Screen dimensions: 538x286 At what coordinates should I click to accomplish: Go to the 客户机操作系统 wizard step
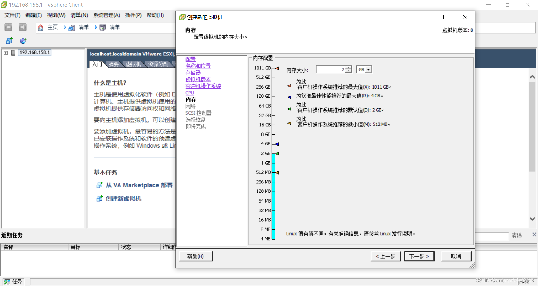pyautogui.click(x=203, y=86)
